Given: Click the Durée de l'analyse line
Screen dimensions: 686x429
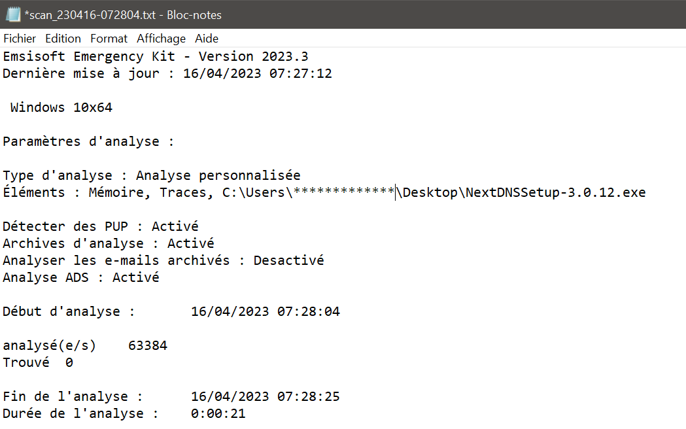Looking at the screenshot, I should coord(124,413).
